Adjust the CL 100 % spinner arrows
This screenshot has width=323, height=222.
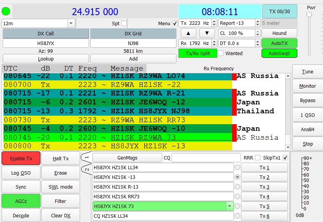[257, 33]
